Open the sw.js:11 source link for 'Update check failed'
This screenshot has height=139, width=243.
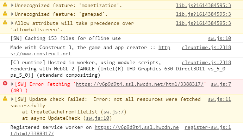point(219,99)
